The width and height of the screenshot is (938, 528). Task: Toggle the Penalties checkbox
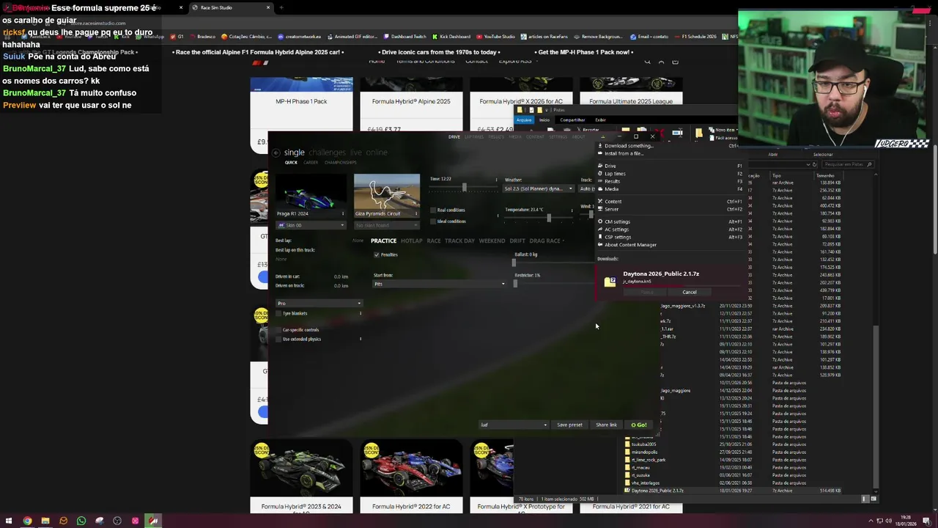377,254
